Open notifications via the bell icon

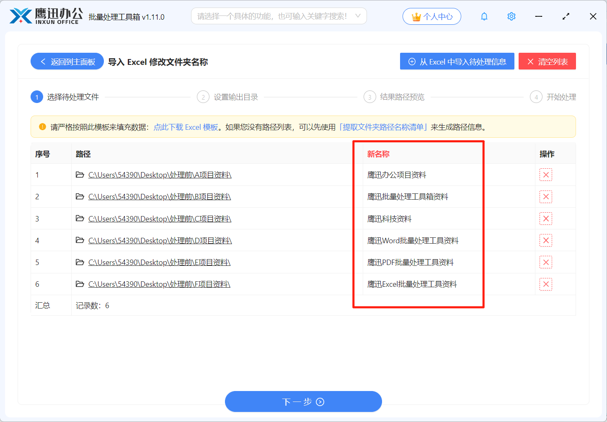[484, 16]
